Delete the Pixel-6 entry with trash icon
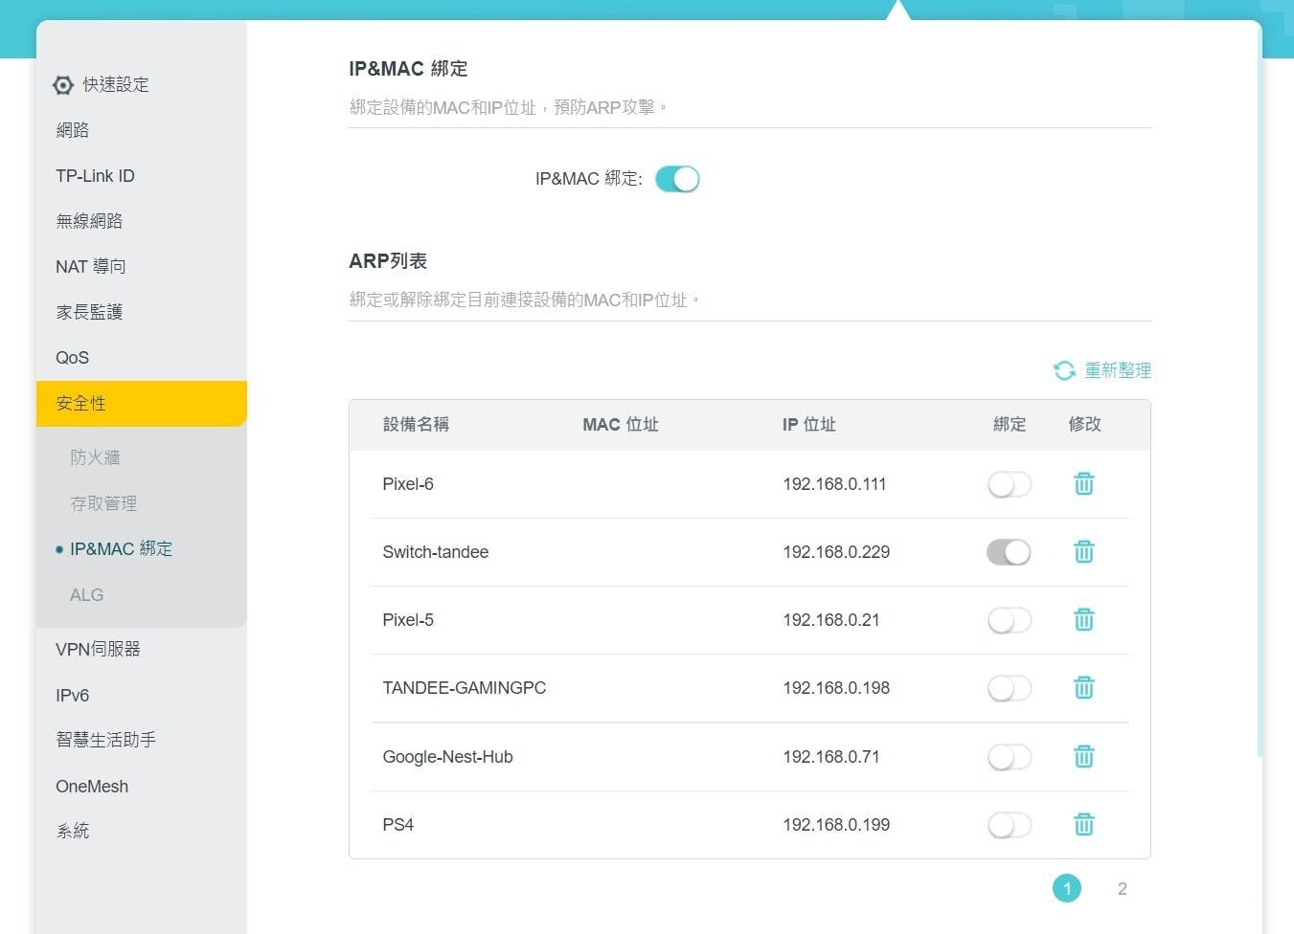Viewport: 1294px width, 934px height. click(x=1083, y=484)
